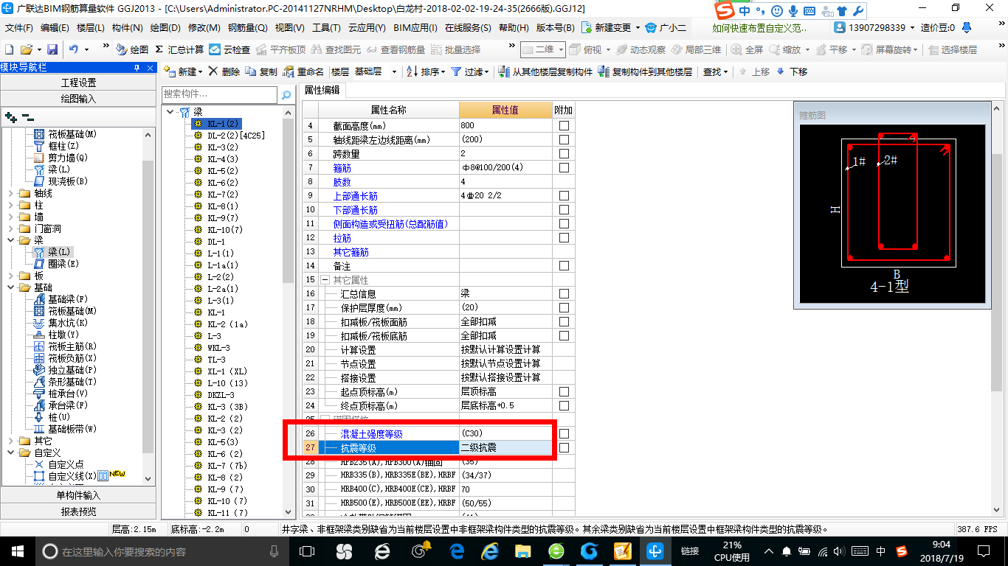Run 汇总计算 summary calculation
Viewport: 1008px width, 566px height.
pyautogui.click(x=179, y=49)
